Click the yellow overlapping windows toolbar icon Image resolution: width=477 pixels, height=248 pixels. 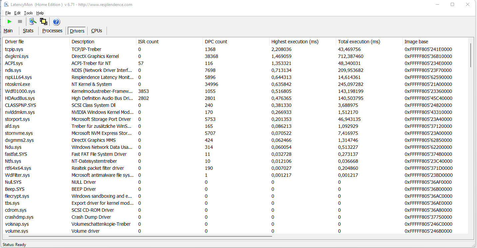click(x=44, y=22)
